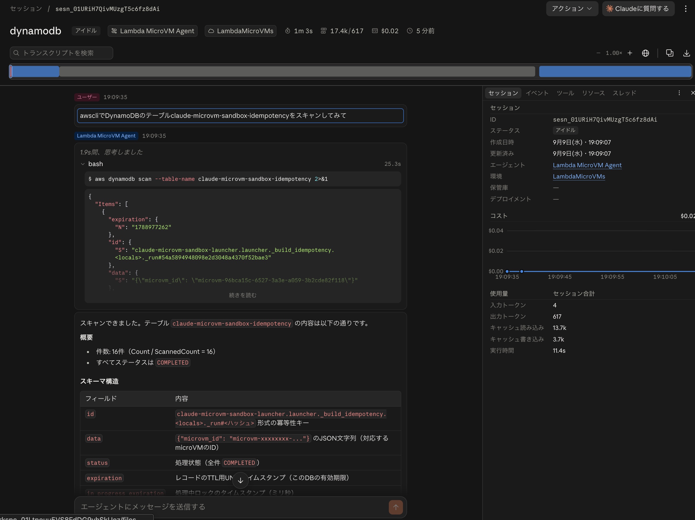
Task: Click the 出力トークン value 617
Action: pyautogui.click(x=557, y=316)
